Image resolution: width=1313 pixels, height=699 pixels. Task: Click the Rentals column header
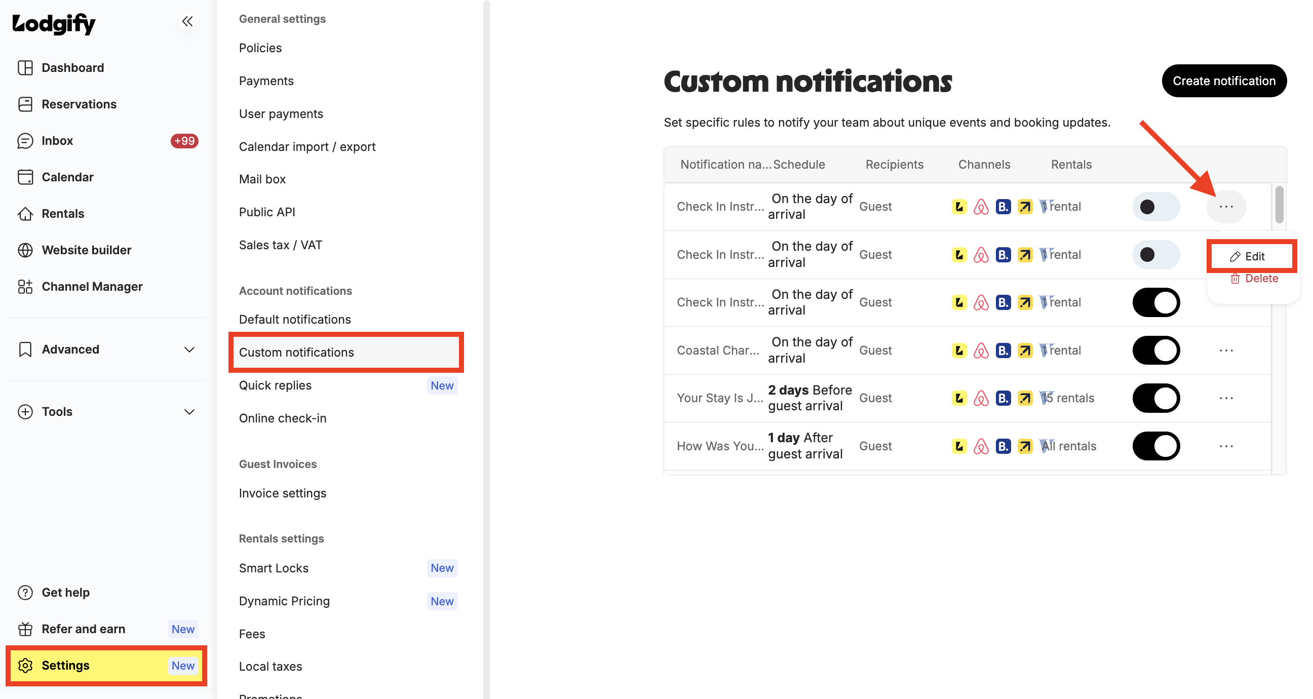(x=1071, y=165)
